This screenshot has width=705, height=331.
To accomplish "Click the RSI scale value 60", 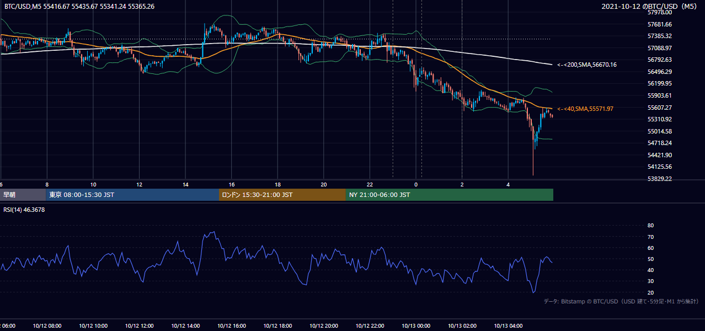I will click(x=650, y=248).
